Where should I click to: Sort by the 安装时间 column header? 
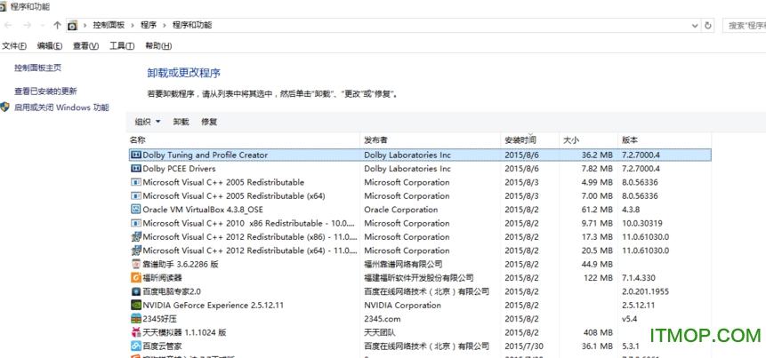click(530, 140)
